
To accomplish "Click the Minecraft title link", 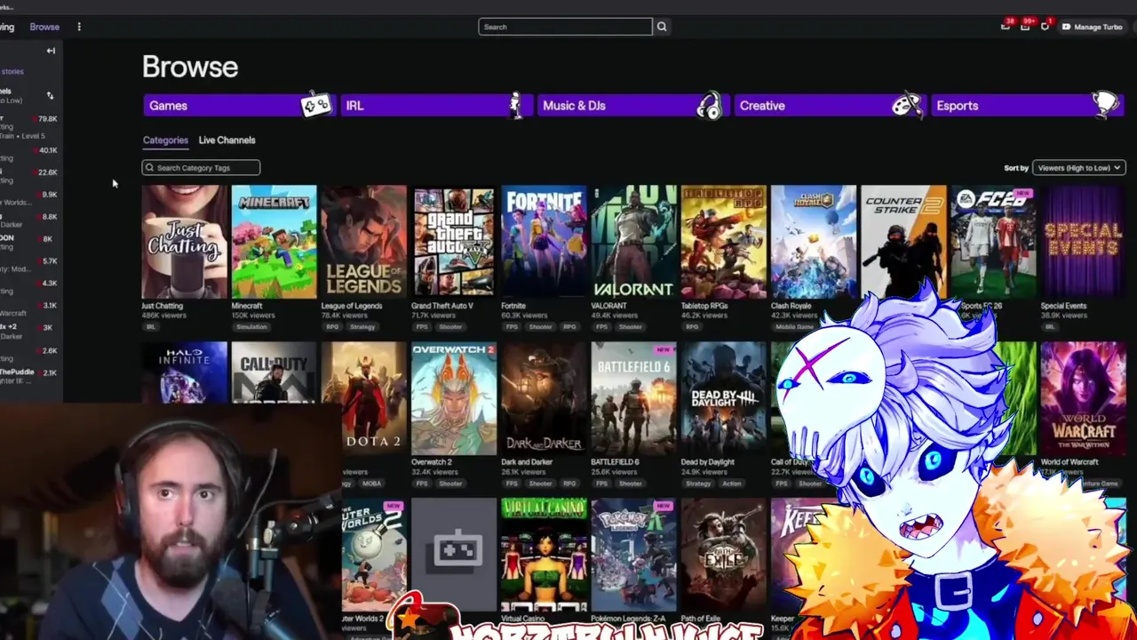I will [x=247, y=306].
